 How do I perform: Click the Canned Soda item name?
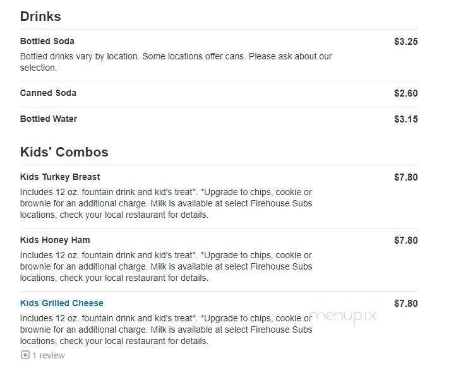click(x=48, y=93)
